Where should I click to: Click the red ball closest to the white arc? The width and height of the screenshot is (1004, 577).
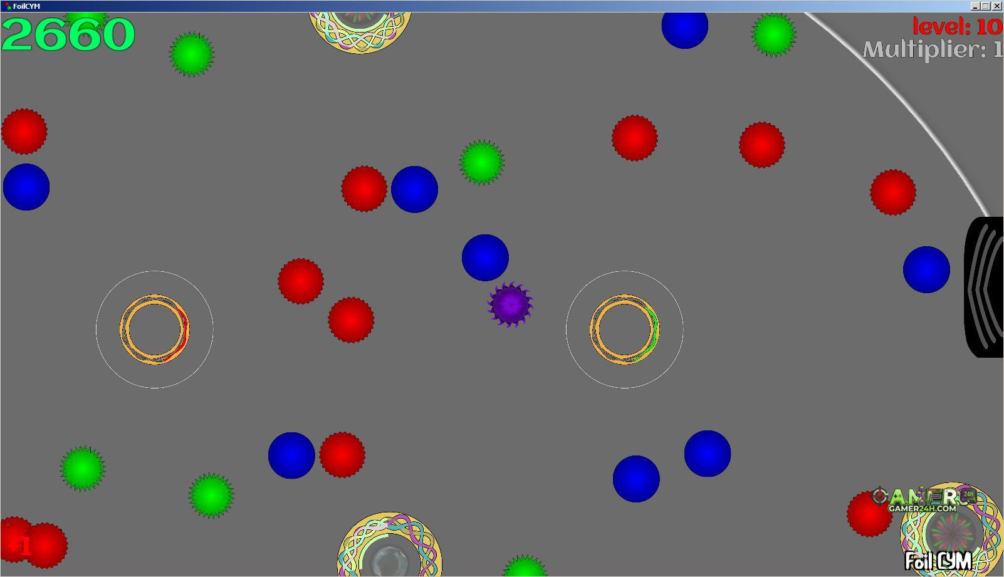click(x=893, y=192)
